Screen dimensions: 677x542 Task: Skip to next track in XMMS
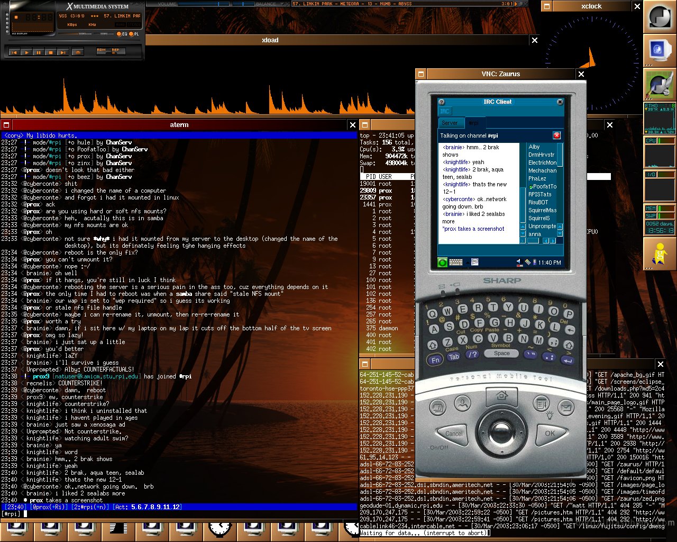point(63,52)
